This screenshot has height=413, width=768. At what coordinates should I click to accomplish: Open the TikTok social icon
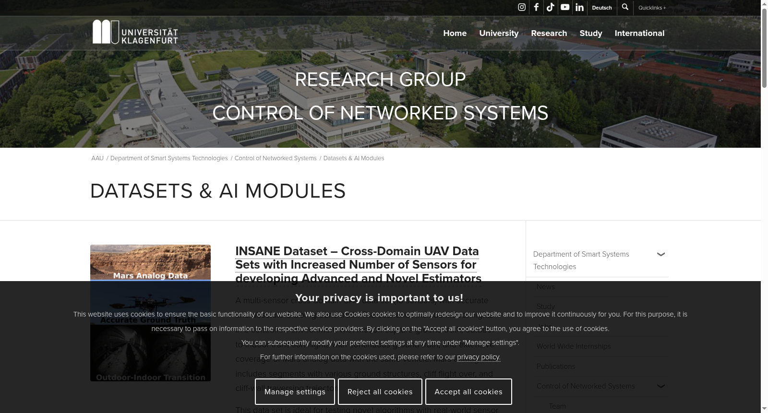(x=551, y=7)
